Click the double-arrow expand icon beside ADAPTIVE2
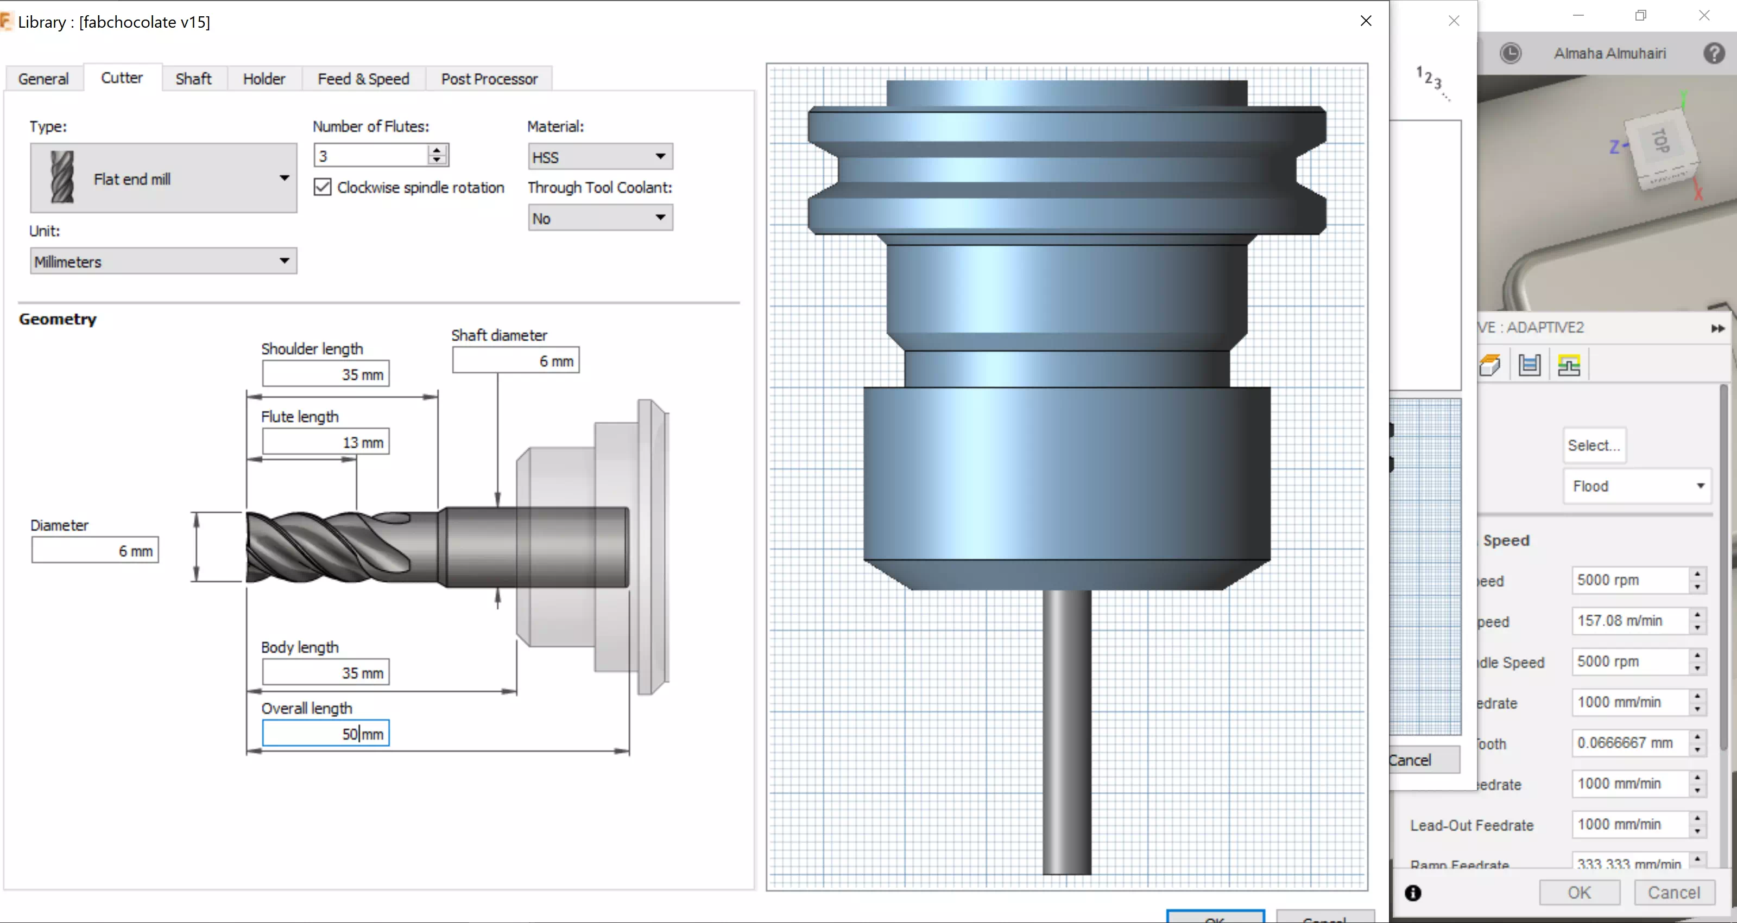1737x923 pixels. [x=1717, y=328]
